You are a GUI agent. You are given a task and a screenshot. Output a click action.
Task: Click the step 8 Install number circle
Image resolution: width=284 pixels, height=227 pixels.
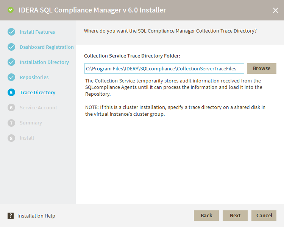pos(11,138)
